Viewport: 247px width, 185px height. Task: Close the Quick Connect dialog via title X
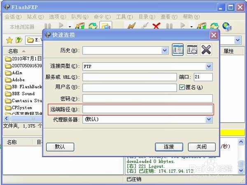click(214, 35)
